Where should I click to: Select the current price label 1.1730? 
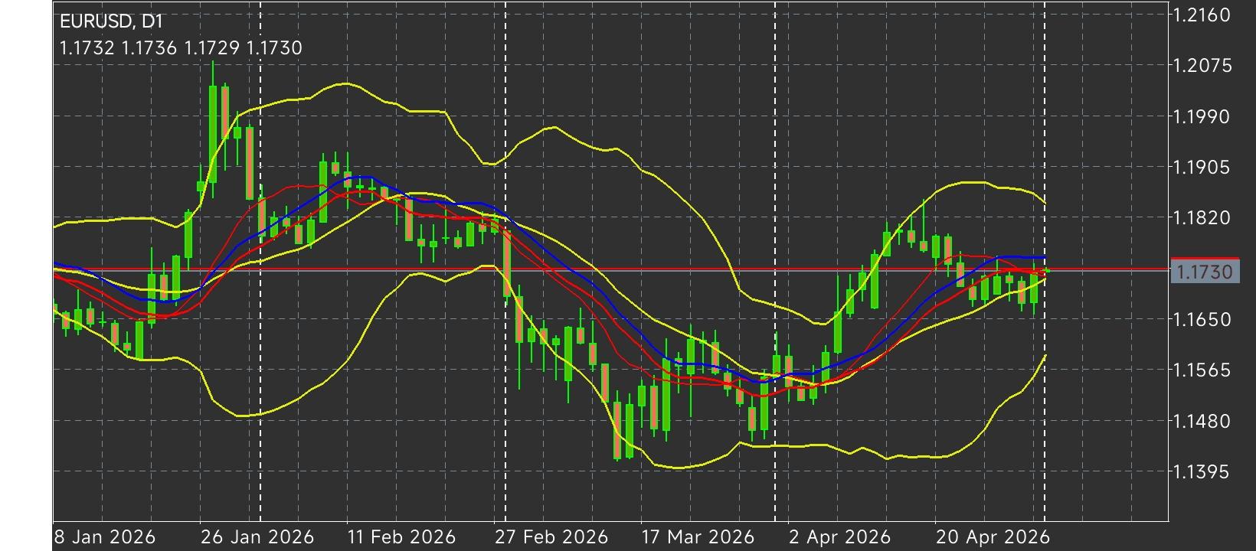pyautogui.click(x=1205, y=272)
